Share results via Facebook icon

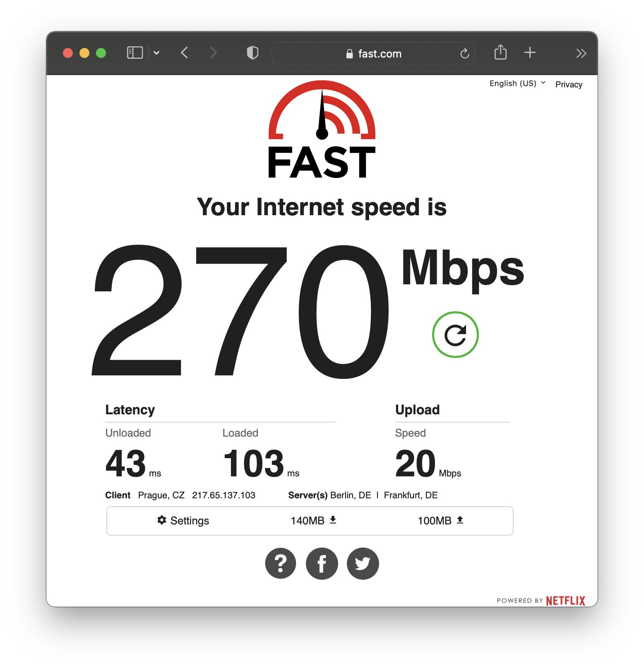point(322,563)
